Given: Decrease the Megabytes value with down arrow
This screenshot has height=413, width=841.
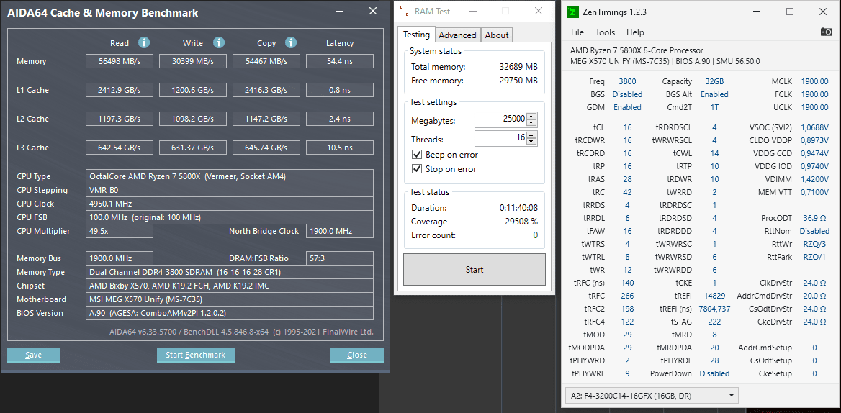Looking at the screenshot, I should coord(531,124).
